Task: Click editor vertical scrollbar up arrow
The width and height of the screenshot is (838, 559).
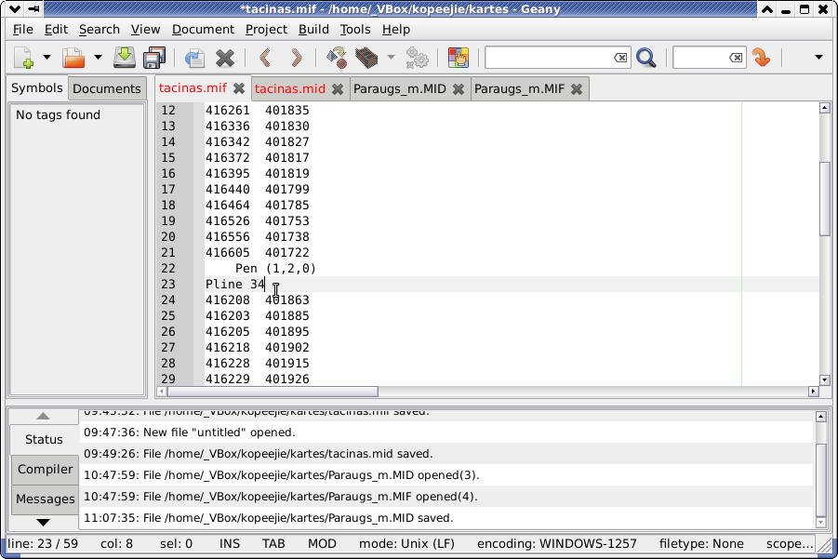Action: click(x=824, y=108)
